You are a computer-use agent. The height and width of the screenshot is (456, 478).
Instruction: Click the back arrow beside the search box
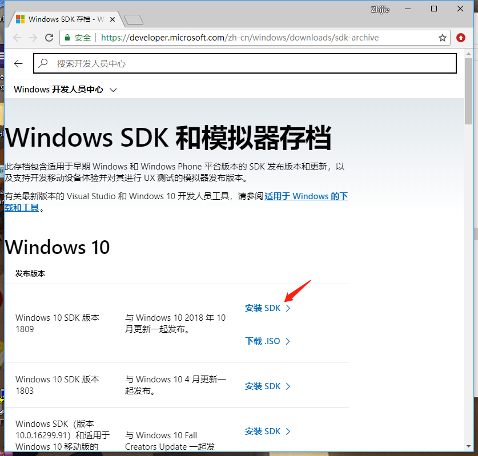(x=18, y=63)
